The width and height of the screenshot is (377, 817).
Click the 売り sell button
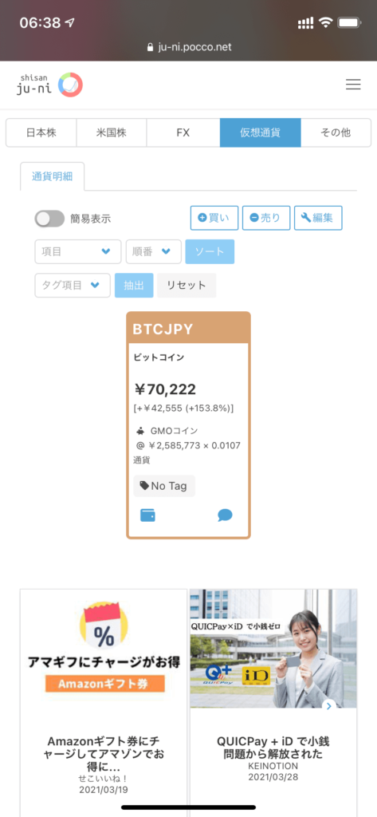coord(265,218)
